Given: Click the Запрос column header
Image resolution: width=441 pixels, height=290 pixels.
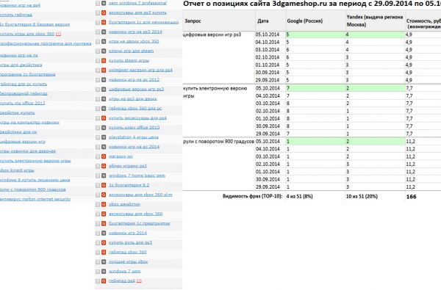Looking at the screenshot, I should point(193,21).
